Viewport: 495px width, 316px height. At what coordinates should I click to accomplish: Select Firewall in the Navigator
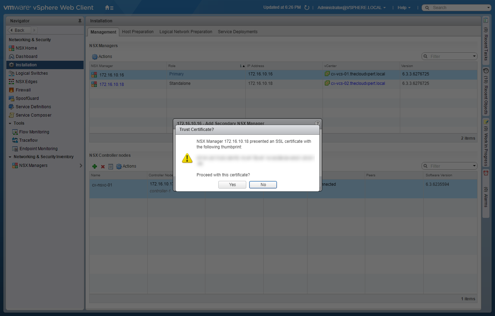[23, 90]
